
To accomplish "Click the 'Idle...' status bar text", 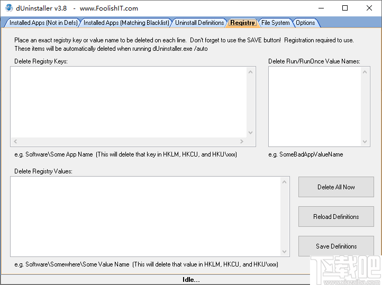I will pyautogui.click(x=191, y=280).
